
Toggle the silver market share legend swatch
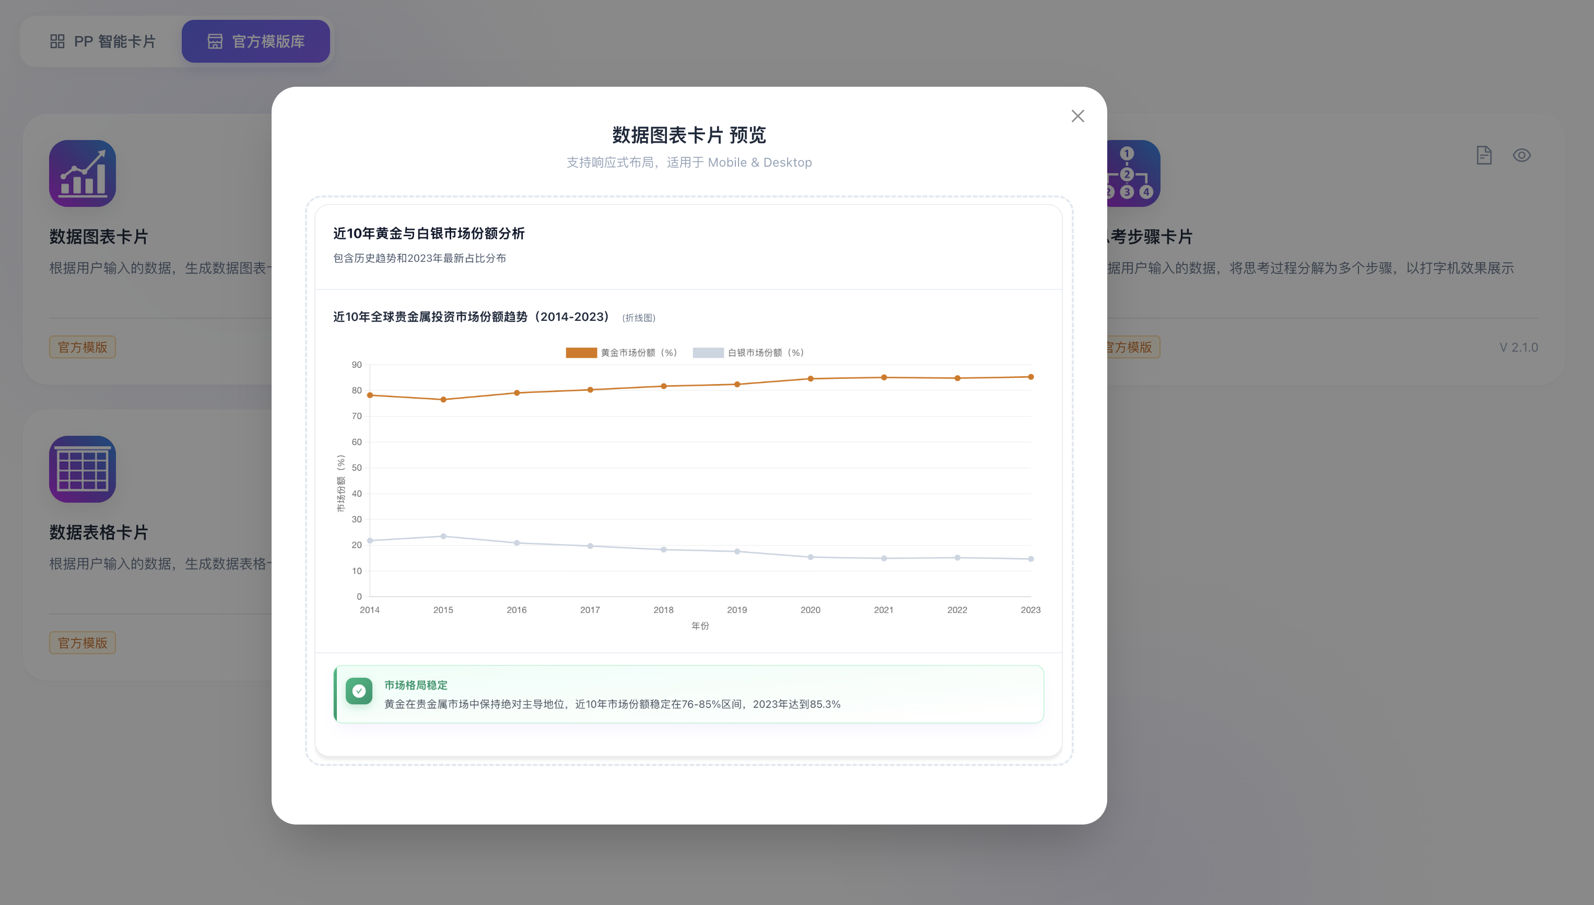pos(708,352)
